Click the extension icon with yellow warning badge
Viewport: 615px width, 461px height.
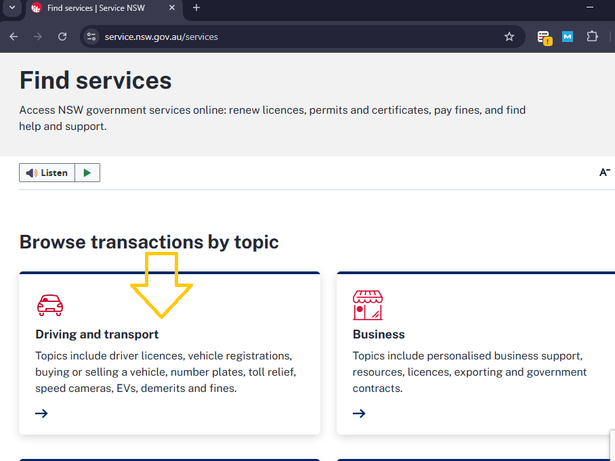(x=544, y=37)
